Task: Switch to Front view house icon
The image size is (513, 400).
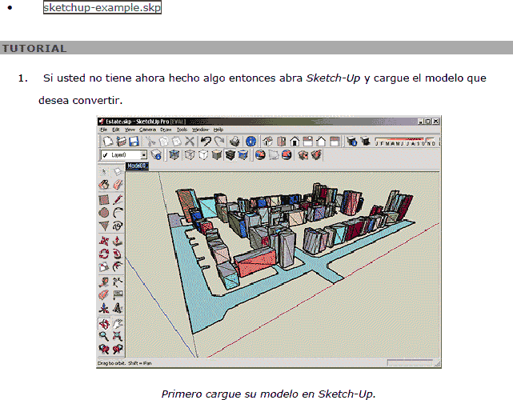Action: pos(295,142)
